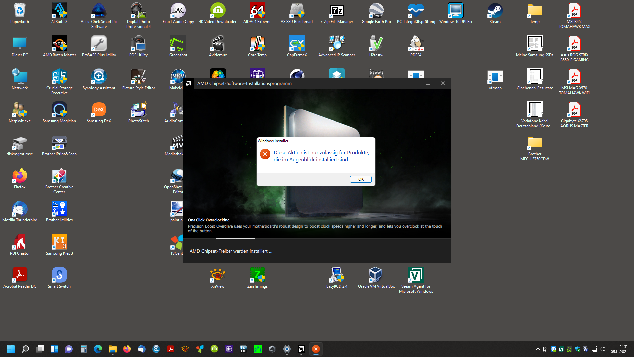
Task: Open volume speaker icon in tray
Action: coord(603,349)
